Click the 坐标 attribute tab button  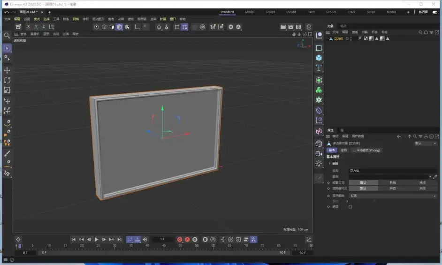pos(344,150)
